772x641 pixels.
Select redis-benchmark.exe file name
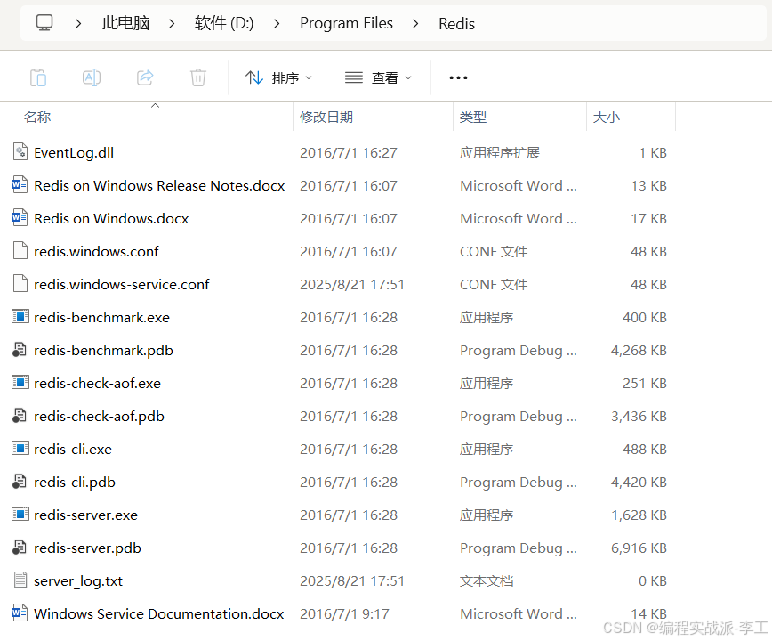101,317
